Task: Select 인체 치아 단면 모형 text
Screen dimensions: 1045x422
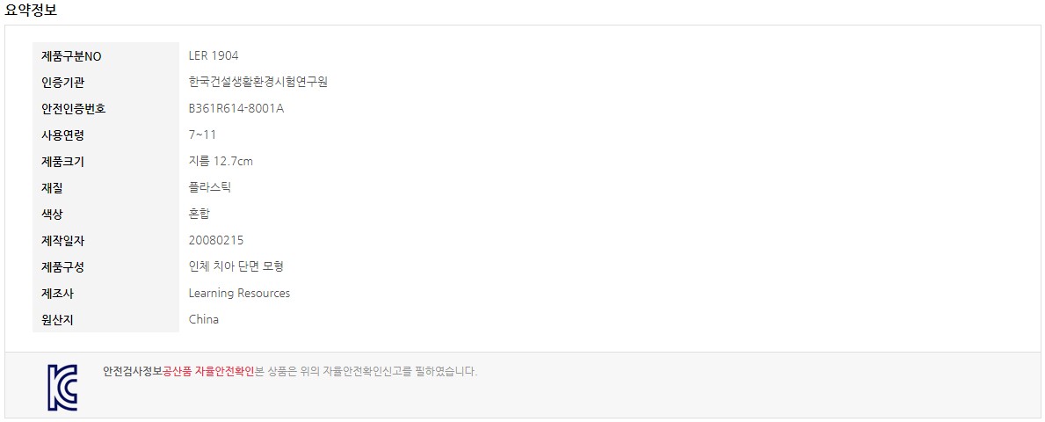Action: click(x=236, y=266)
